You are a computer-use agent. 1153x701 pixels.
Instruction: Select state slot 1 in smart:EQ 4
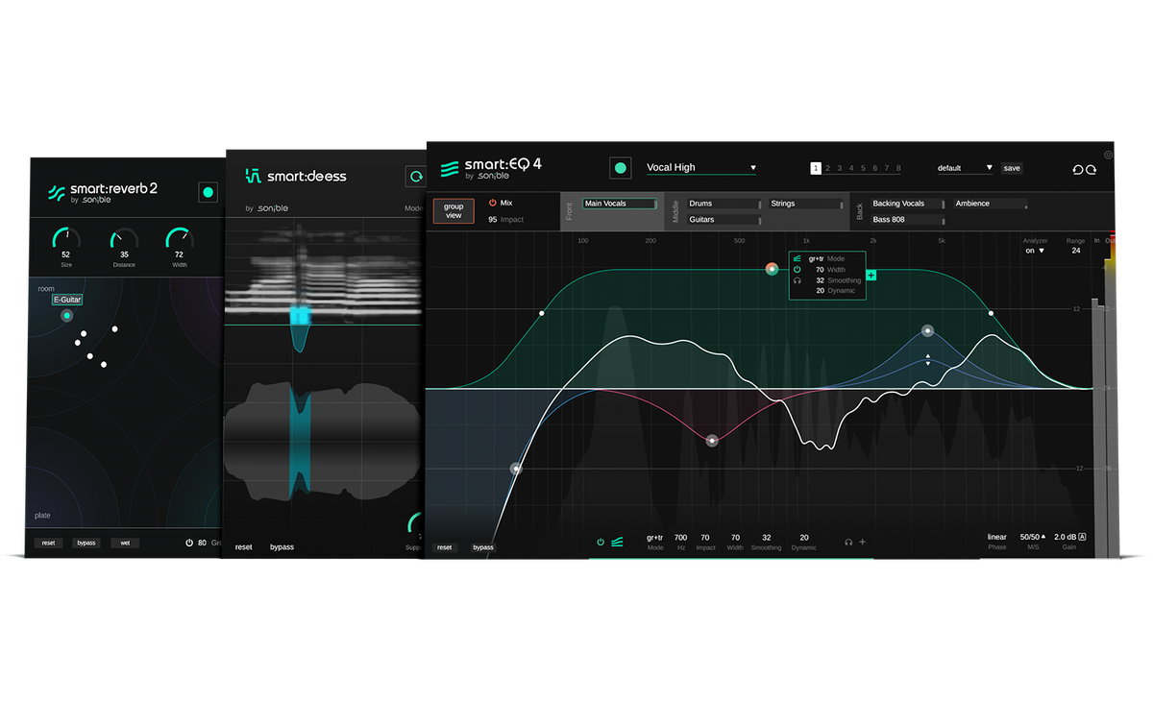point(816,168)
